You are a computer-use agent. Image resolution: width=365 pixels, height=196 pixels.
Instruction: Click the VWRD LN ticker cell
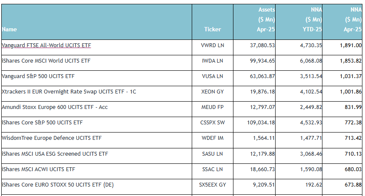point(212,45)
